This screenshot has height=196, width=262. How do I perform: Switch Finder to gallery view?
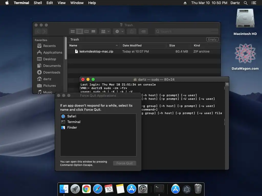[x=93, y=31]
